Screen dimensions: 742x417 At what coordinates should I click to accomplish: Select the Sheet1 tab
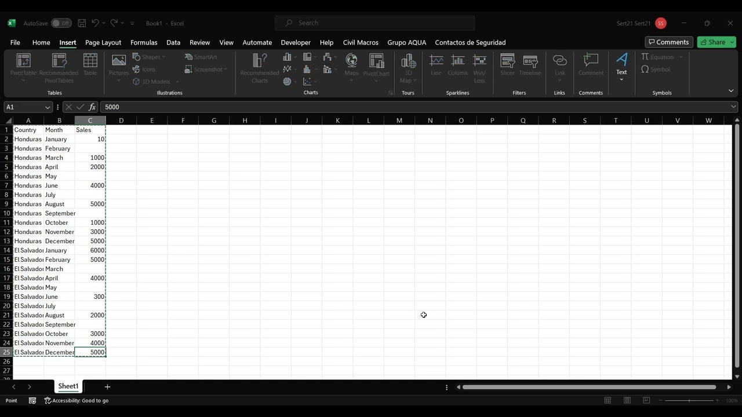click(68, 386)
